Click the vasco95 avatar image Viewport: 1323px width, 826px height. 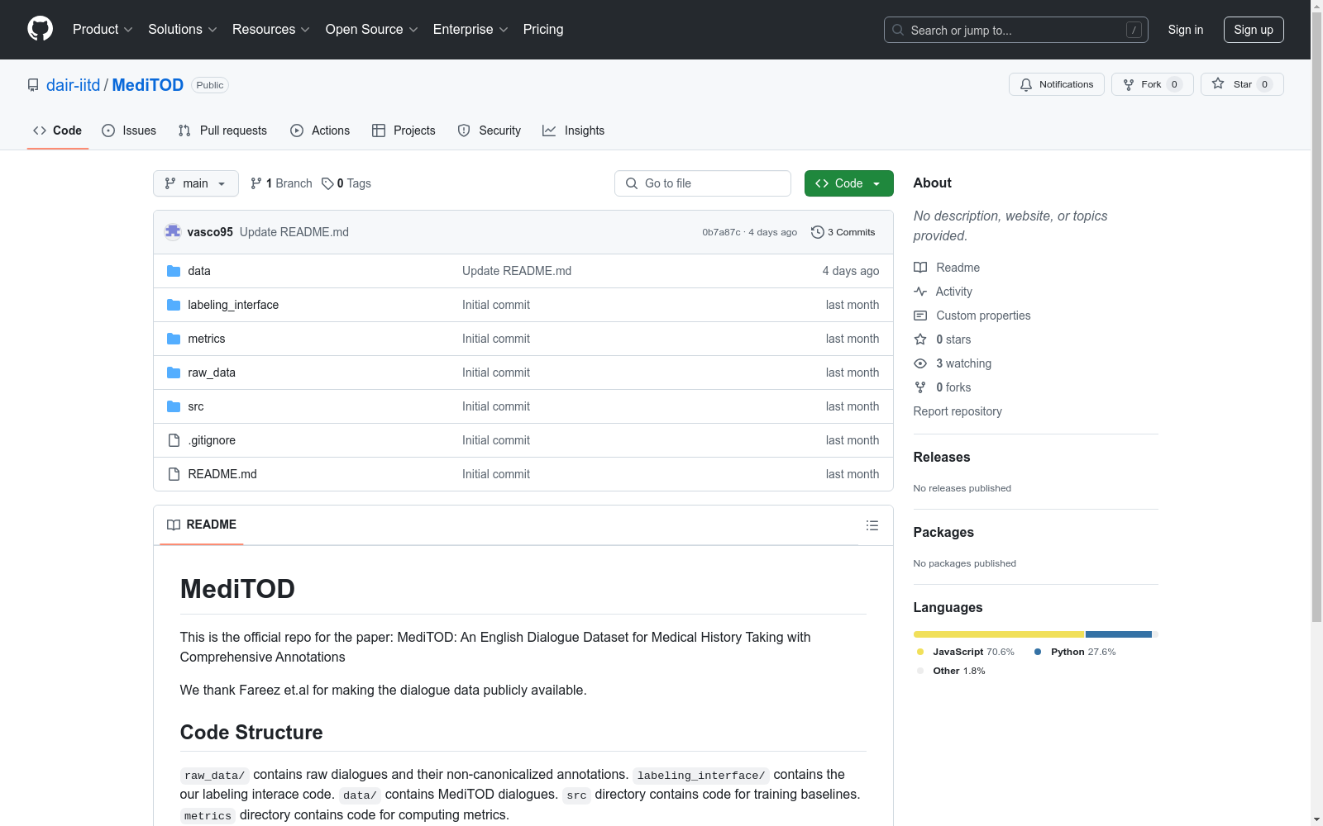[173, 232]
